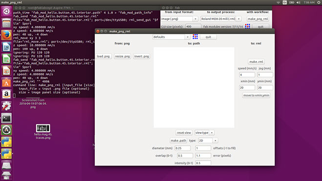Viewport: 322px width, 181px height.
Task: Open the image (.png) input format dropdown
Action: (x=179, y=19)
